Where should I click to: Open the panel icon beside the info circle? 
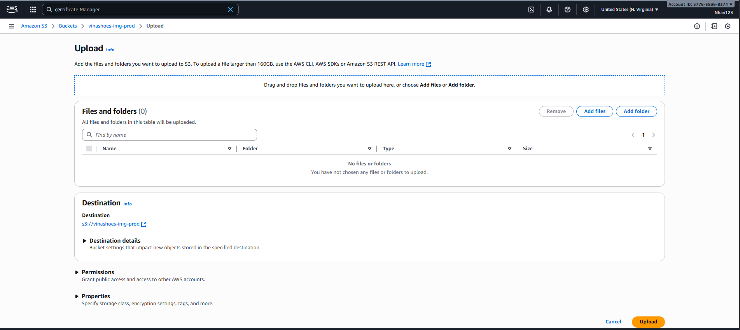(x=714, y=26)
